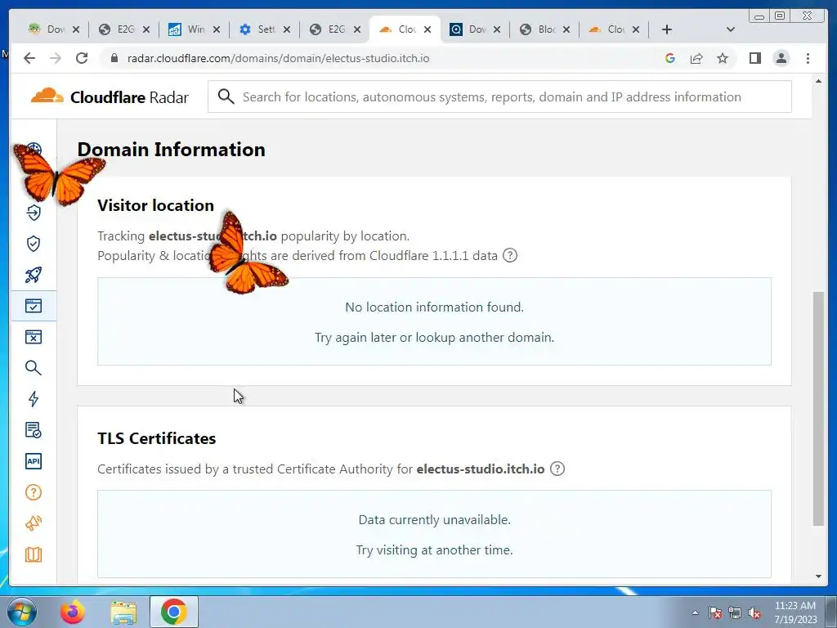Open the Chrome three-dot menu
Image resolution: width=837 pixels, height=628 pixels.
pos(808,58)
